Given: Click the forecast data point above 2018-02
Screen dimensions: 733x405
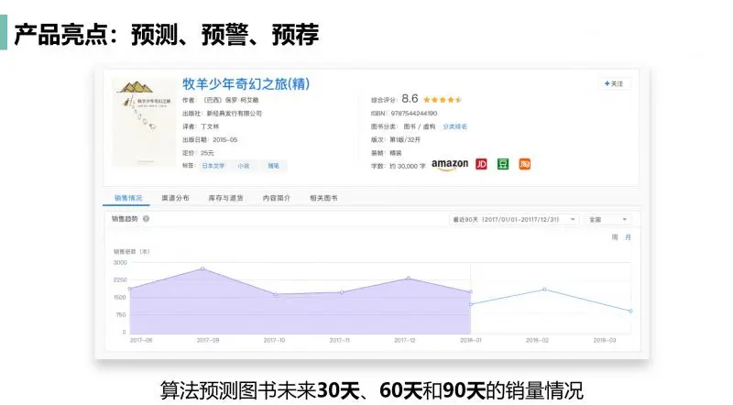Looking at the screenshot, I should [x=544, y=290].
